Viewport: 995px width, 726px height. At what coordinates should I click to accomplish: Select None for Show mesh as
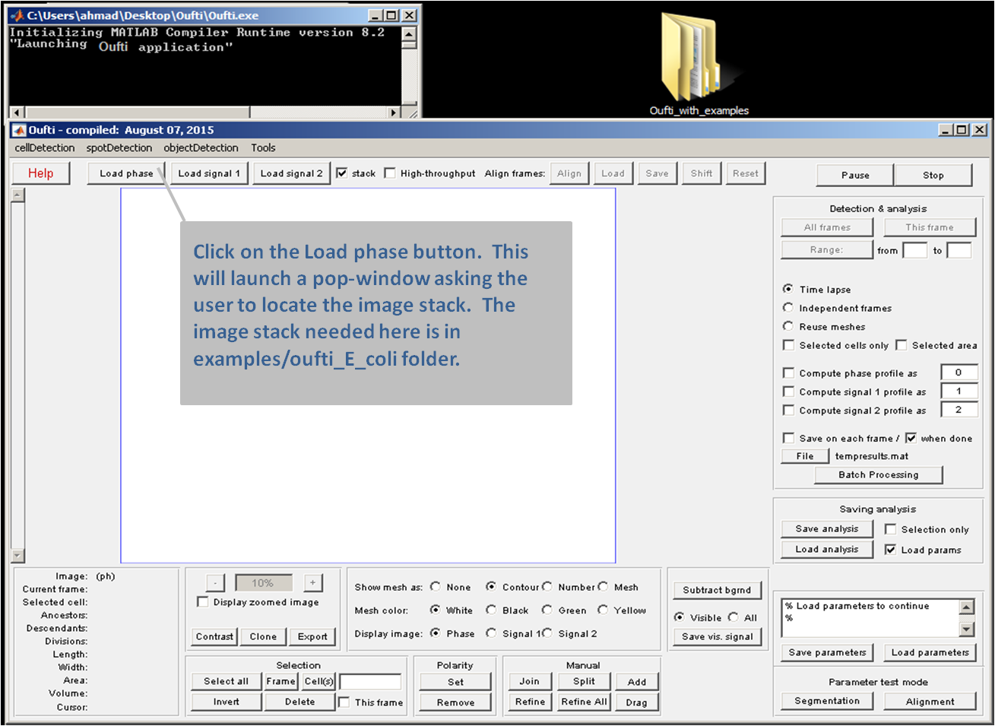[x=436, y=587]
